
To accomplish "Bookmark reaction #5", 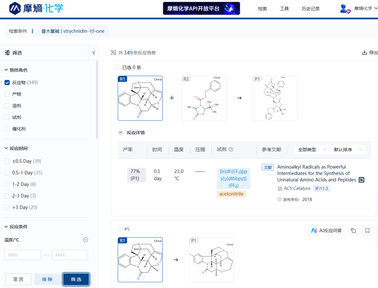I will pyautogui.click(x=367, y=231).
